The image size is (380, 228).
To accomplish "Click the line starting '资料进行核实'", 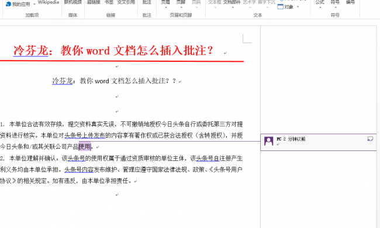I will [x=121, y=135].
